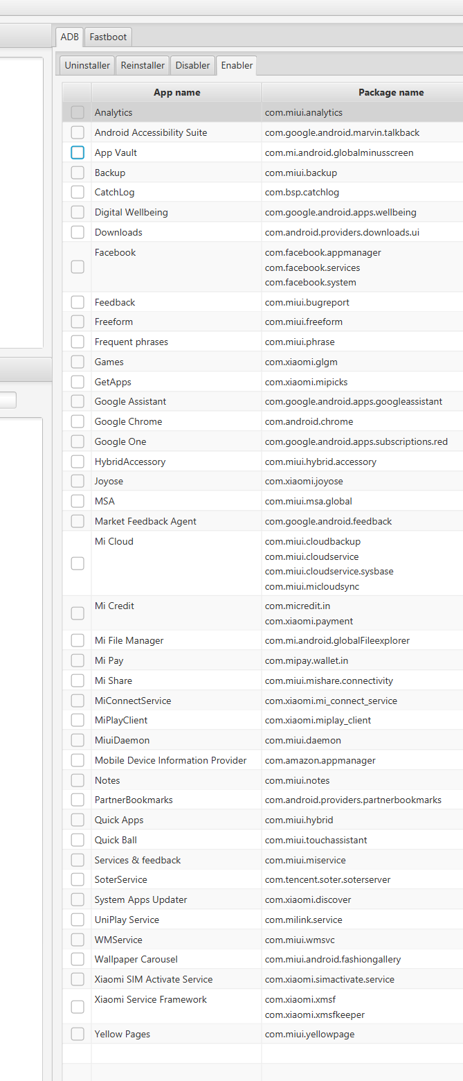Tick Mobile Device Information Provider checkbox
The image size is (463, 1081).
click(78, 760)
